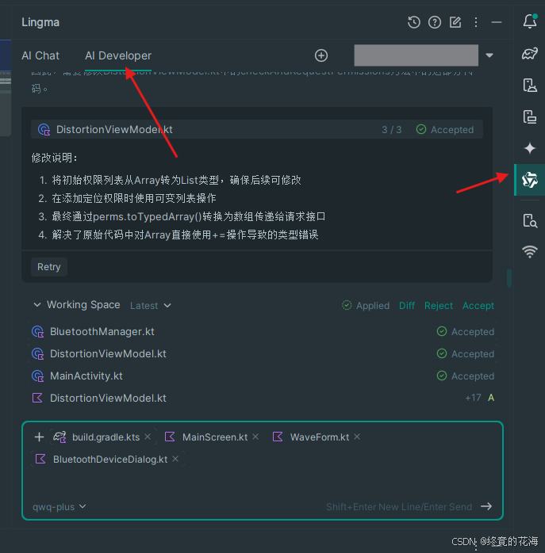
Task: Add a context file with the plus icon
Action: click(x=39, y=437)
